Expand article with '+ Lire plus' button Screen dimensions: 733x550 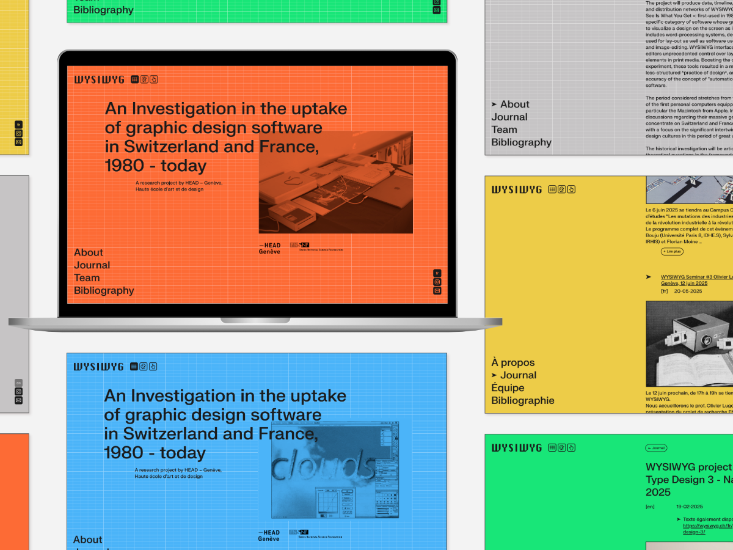click(x=672, y=251)
